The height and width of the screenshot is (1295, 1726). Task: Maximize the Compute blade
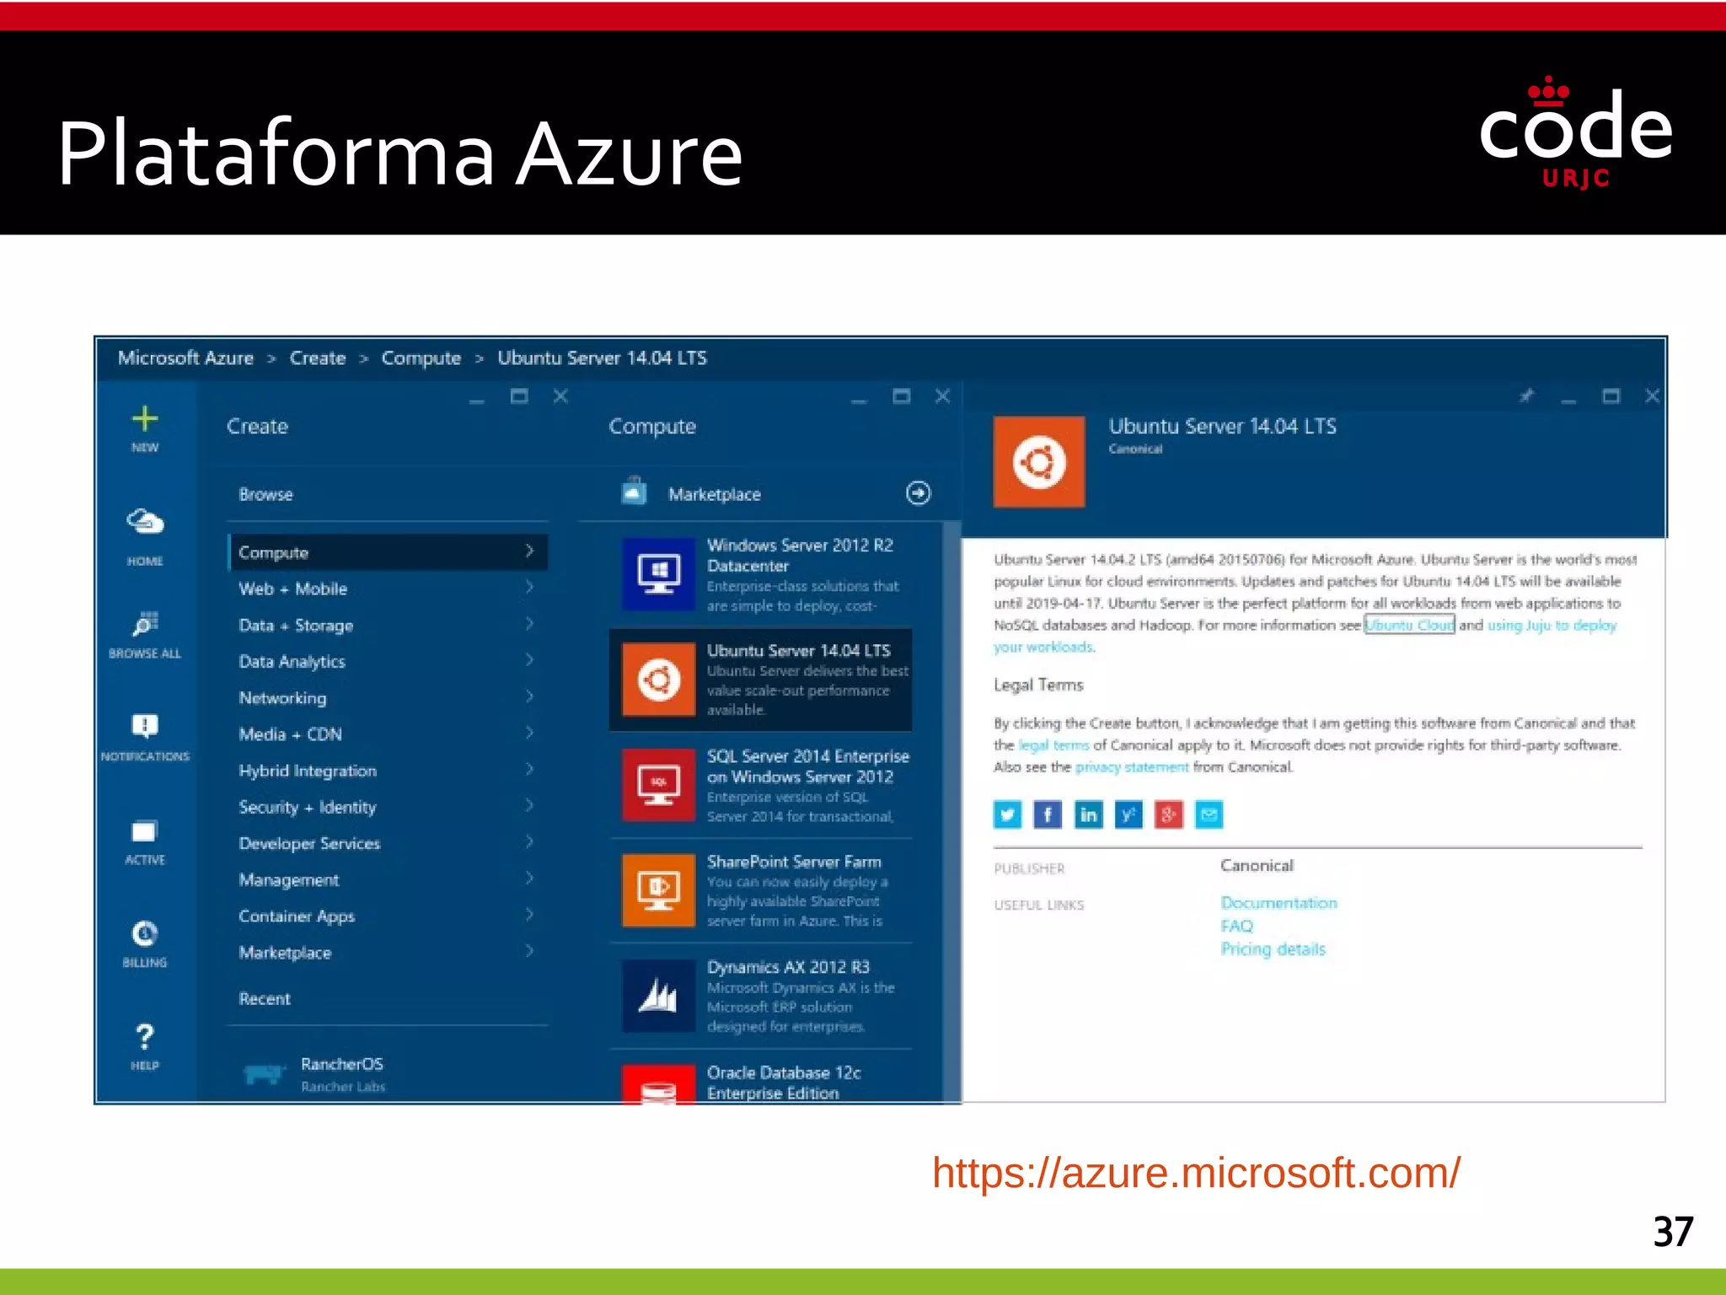pos(901,395)
